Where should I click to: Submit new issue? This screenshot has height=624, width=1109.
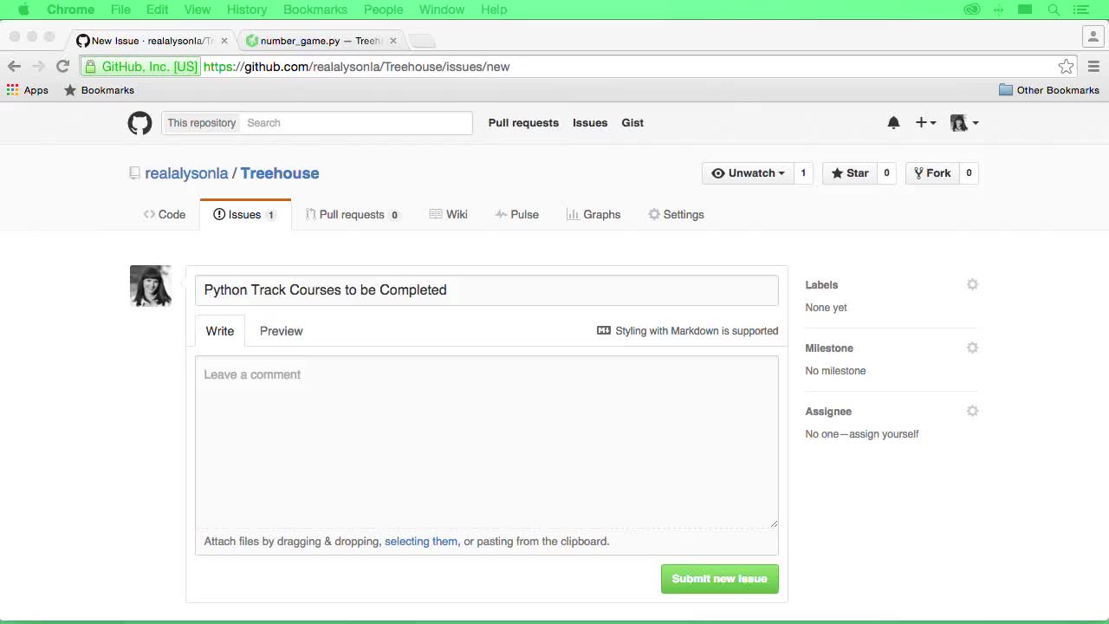719,579
